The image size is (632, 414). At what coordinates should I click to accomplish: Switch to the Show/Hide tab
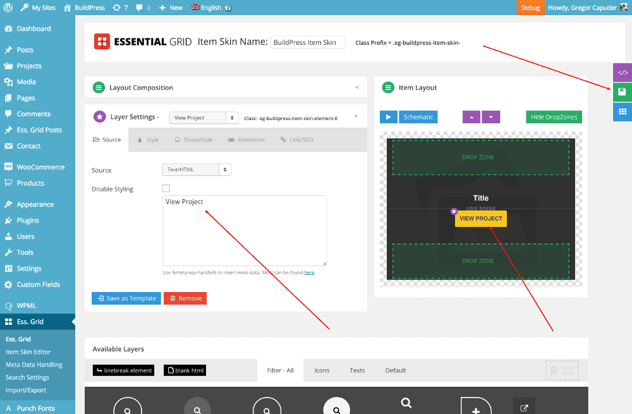pyautogui.click(x=193, y=140)
